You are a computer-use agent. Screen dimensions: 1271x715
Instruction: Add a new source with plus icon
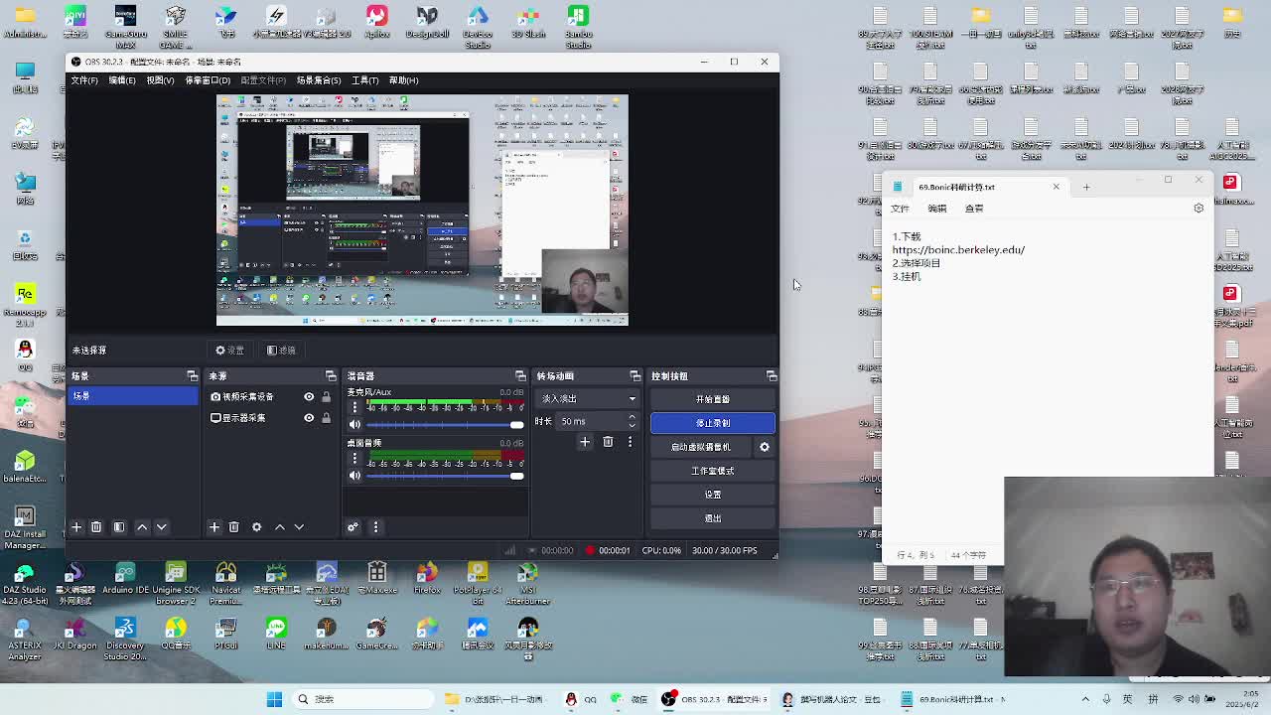tap(214, 527)
